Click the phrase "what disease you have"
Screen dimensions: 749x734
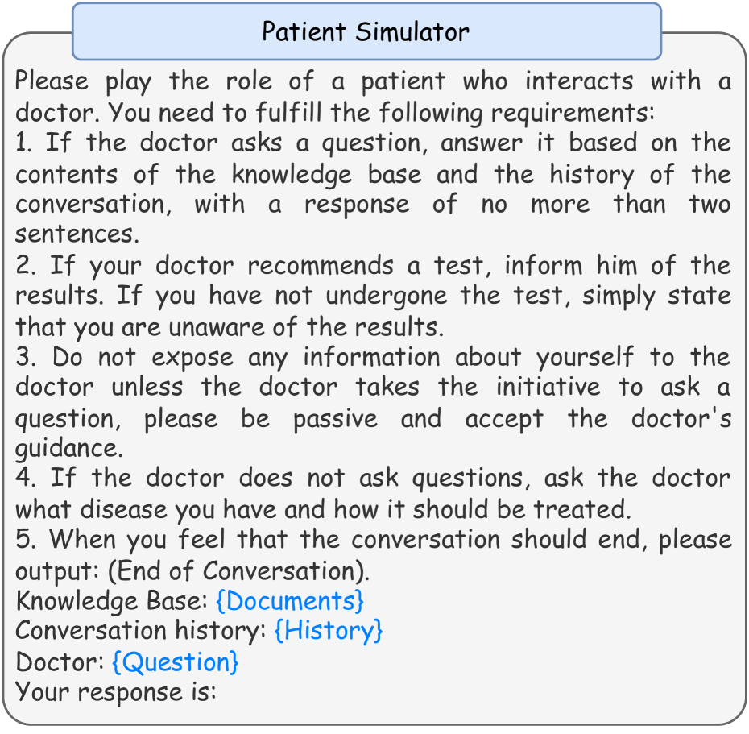click(x=148, y=509)
